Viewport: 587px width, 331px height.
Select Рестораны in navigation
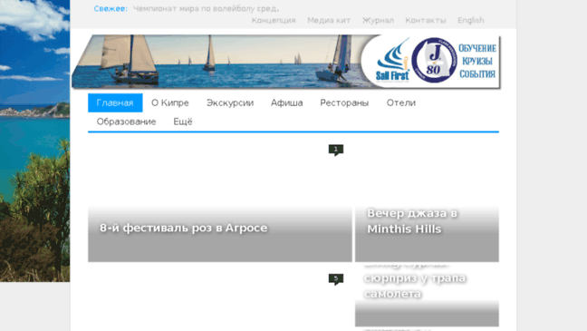tap(344, 102)
